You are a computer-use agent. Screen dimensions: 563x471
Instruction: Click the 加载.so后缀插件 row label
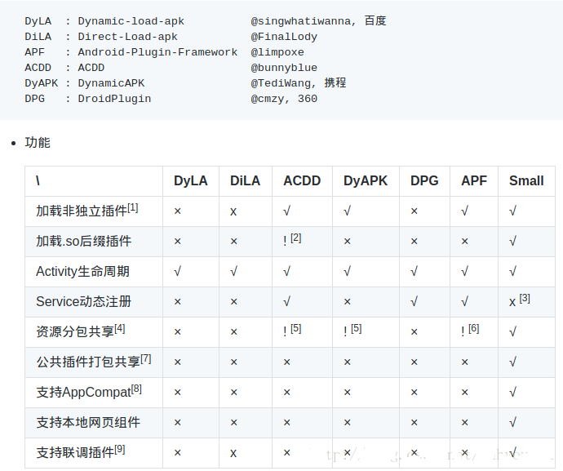(x=83, y=241)
